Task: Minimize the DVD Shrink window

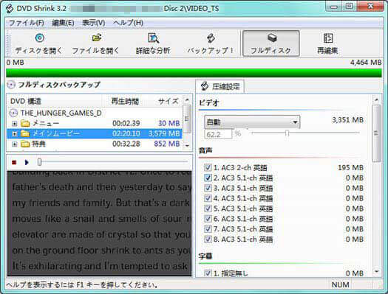Action: (x=334, y=7)
